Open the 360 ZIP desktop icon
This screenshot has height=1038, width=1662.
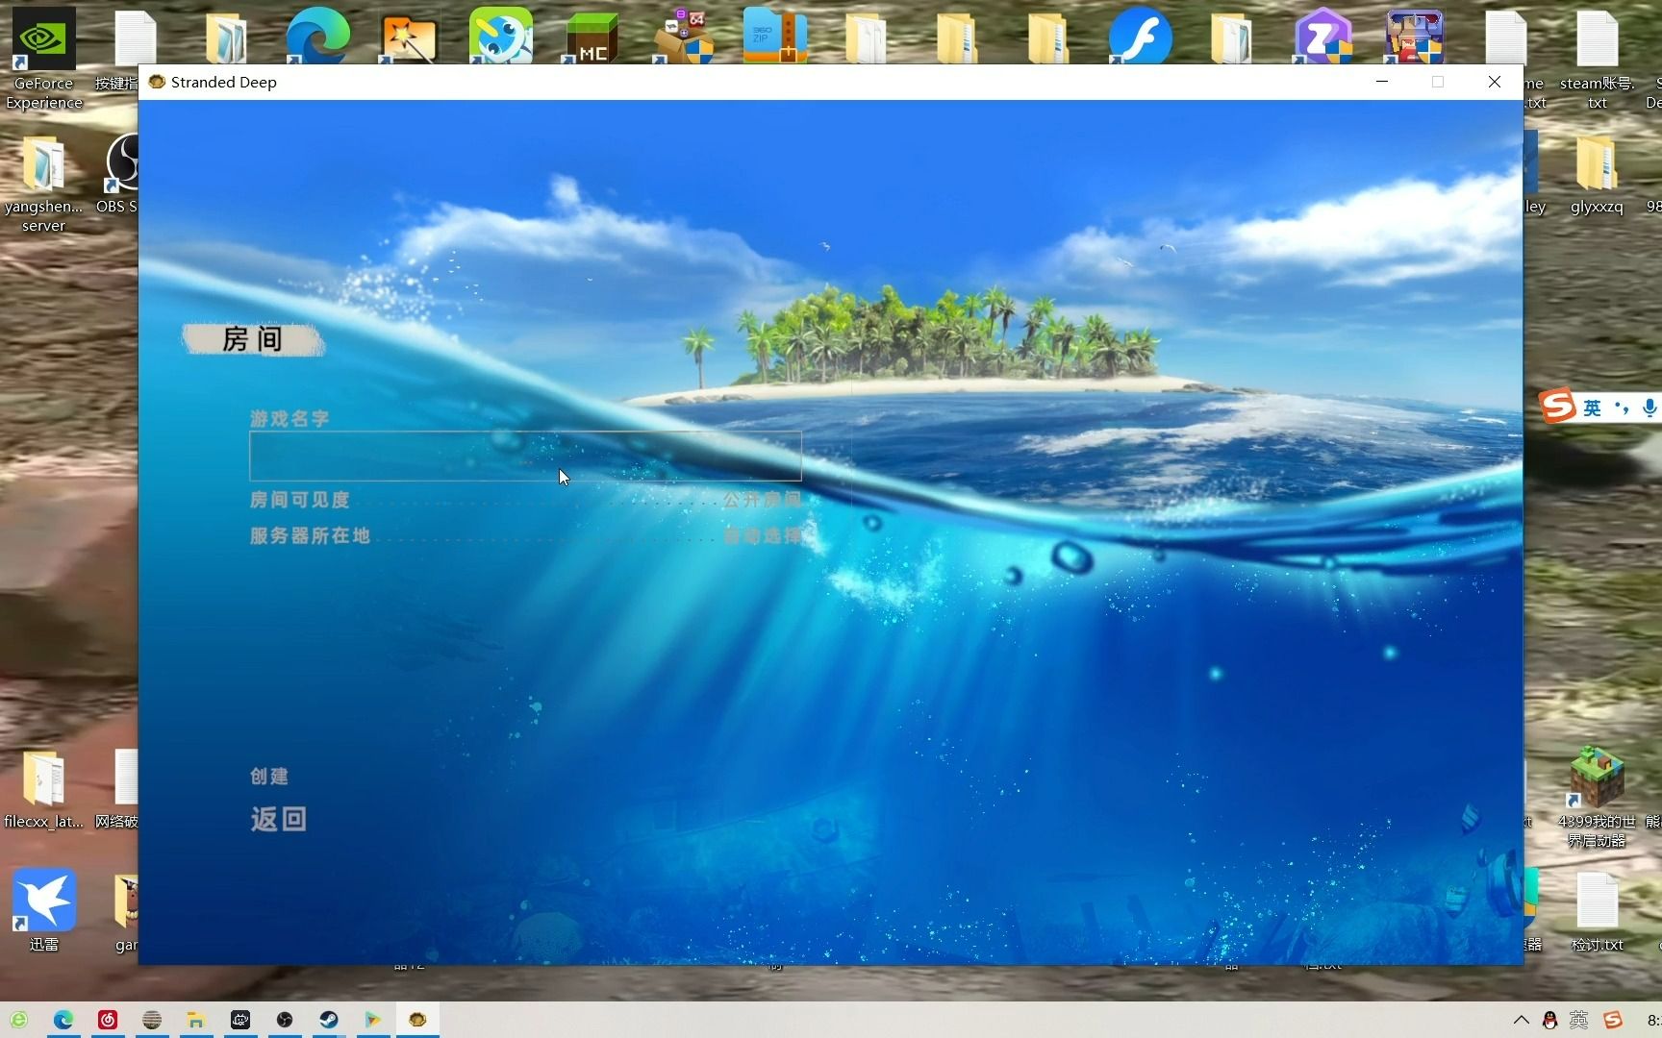pyautogui.click(x=775, y=37)
